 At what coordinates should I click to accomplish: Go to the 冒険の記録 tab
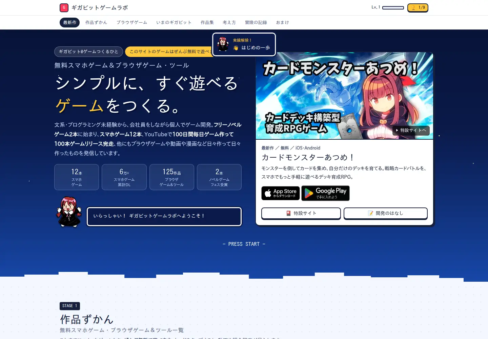pyautogui.click(x=256, y=22)
